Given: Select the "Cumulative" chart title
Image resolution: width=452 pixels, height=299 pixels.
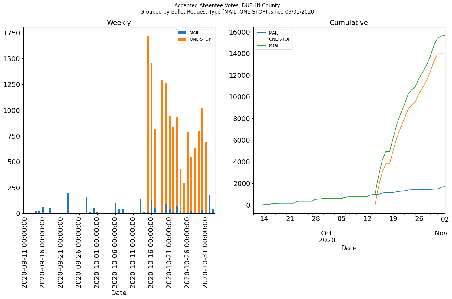Looking at the screenshot, I should 349,23.
